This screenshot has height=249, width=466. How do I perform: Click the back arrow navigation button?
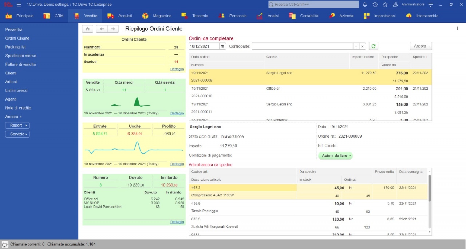[102, 29]
